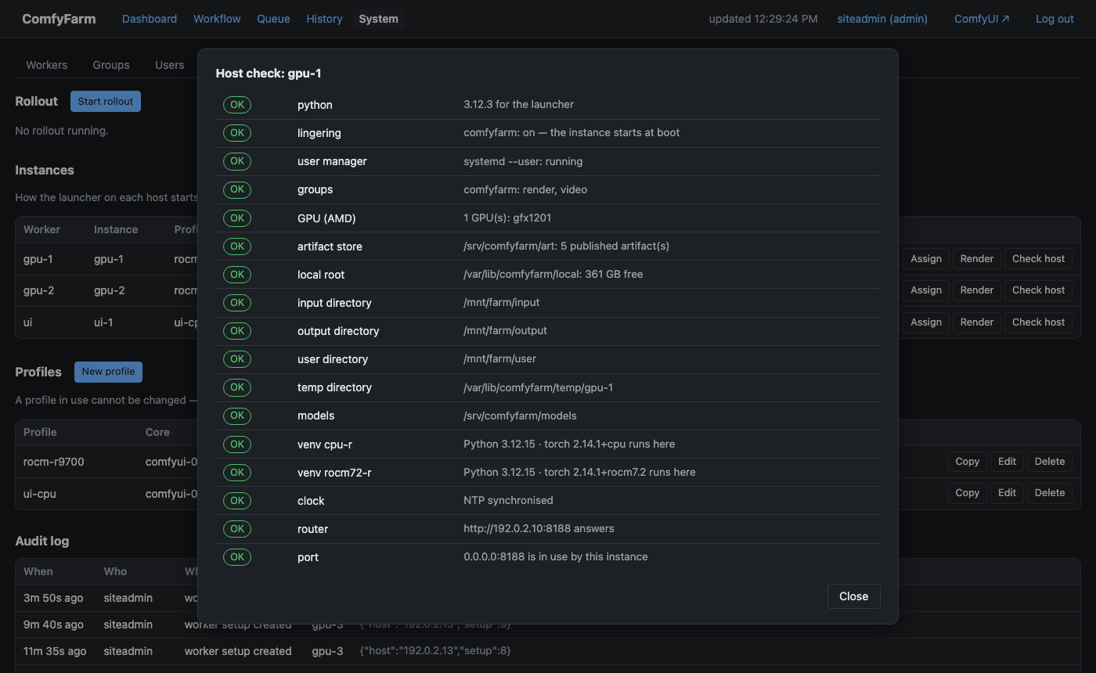Click Check host for gpu-1
Image resolution: width=1096 pixels, height=673 pixels.
1038,259
